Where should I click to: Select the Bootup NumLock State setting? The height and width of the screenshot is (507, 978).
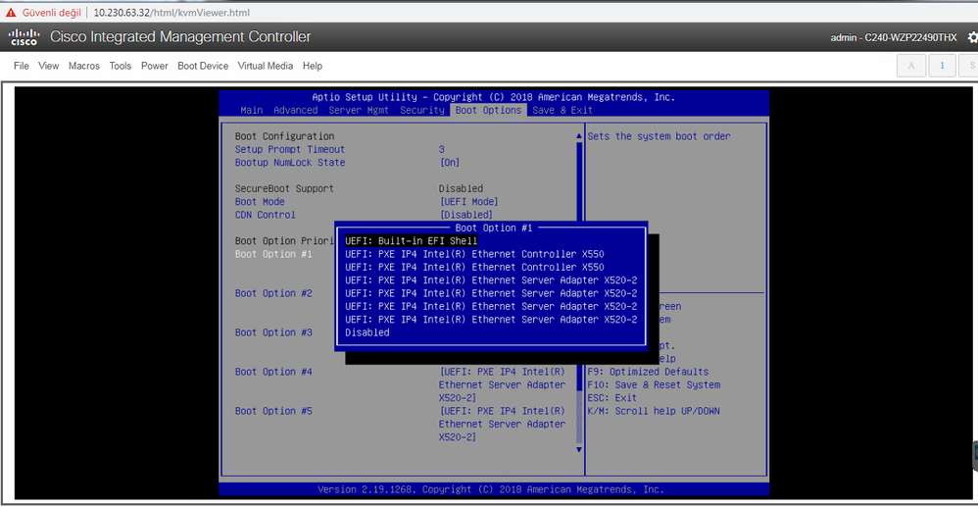[289, 163]
